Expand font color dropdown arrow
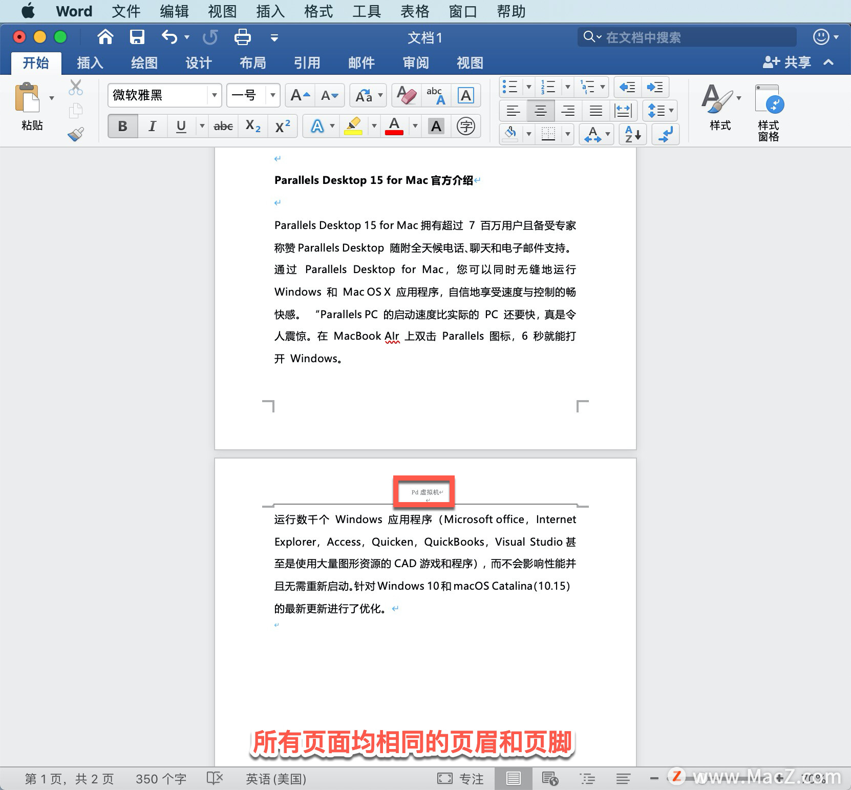Viewport: 851px width, 790px height. tap(415, 126)
